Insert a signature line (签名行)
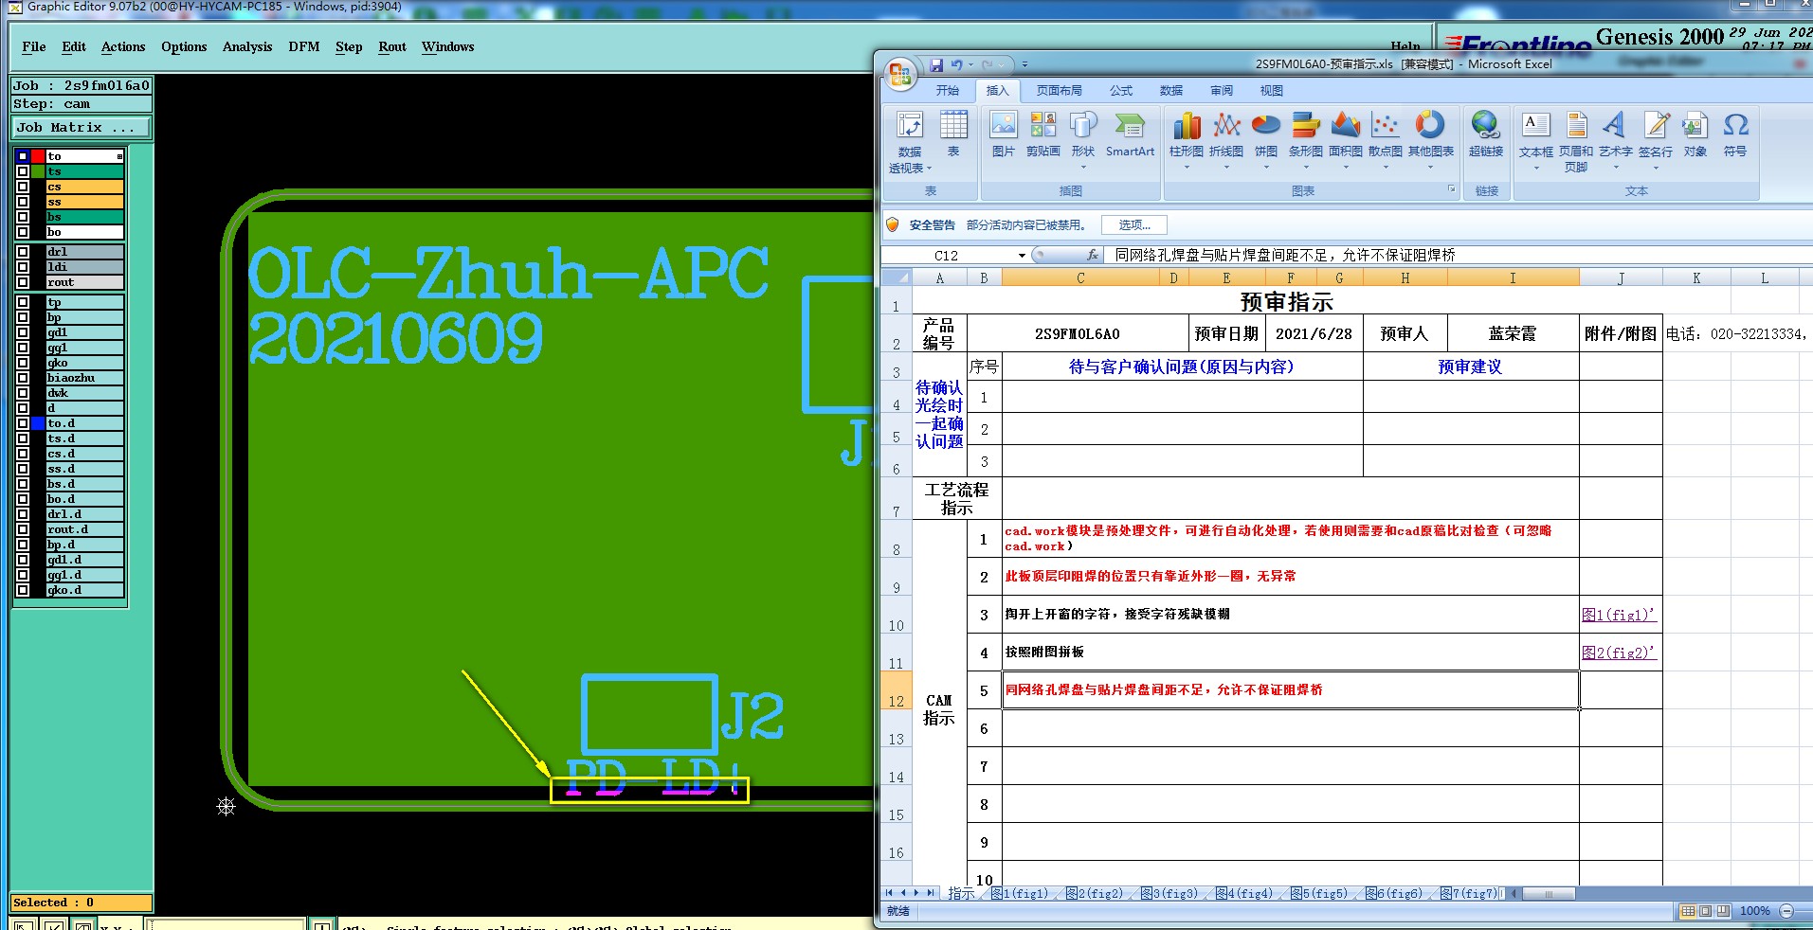 (1656, 140)
